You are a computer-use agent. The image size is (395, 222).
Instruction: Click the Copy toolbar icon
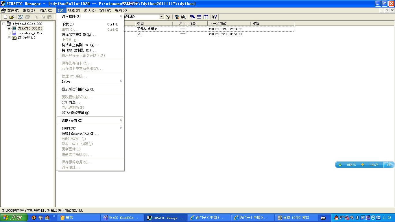coord(43,17)
